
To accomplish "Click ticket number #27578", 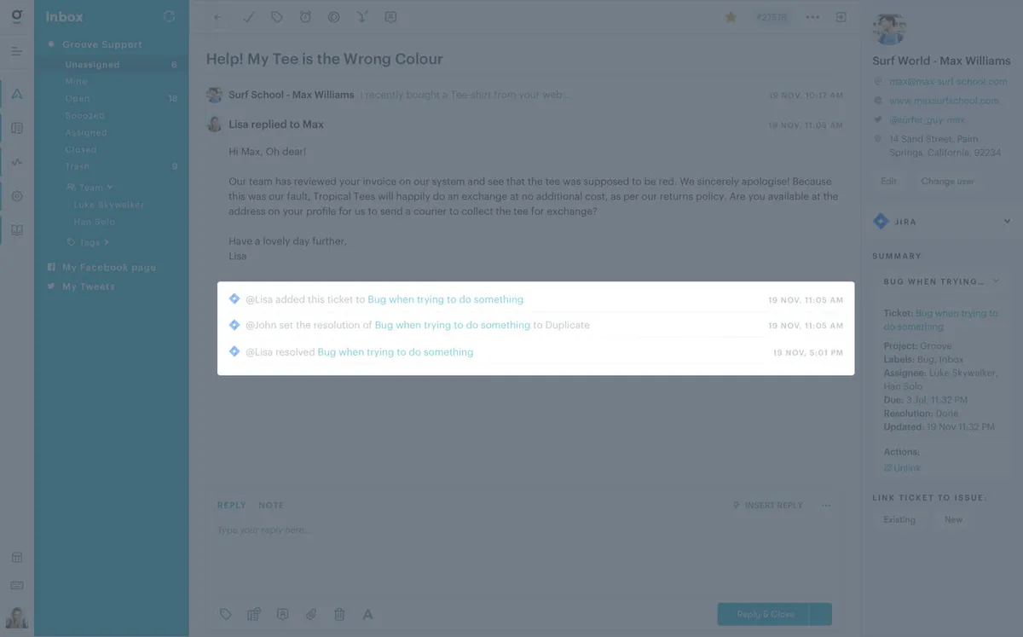I will (x=772, y=17).
